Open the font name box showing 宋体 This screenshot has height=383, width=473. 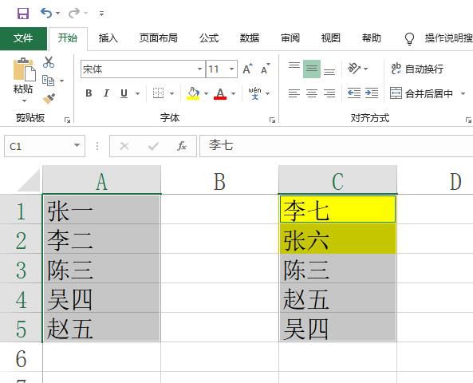point(143,69)
